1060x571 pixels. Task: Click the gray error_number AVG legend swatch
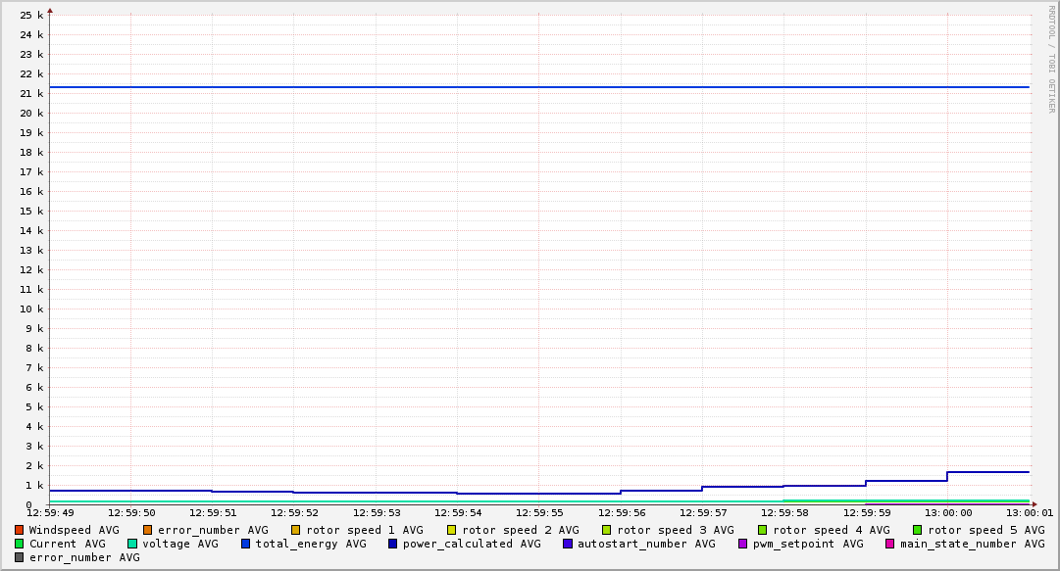click(20, 557)
